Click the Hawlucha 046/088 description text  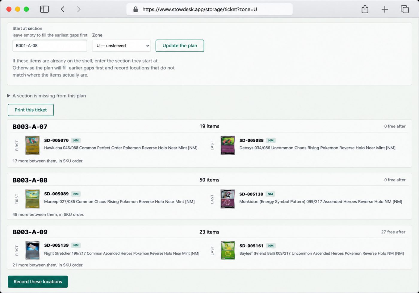click(121, 148)
